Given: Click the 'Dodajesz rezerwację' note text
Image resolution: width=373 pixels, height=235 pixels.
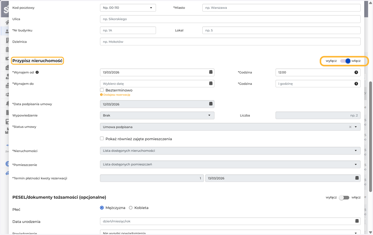Looking at the screenshot, I should pos(117,95).
